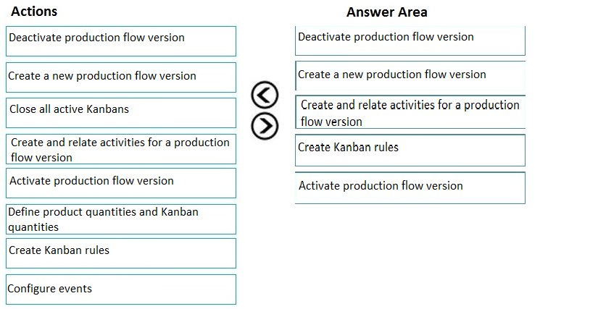The width and height of the screenshot is (598, 309).
Task: Click the 'Answer Area' heading
Action: [x=387, y=12]
